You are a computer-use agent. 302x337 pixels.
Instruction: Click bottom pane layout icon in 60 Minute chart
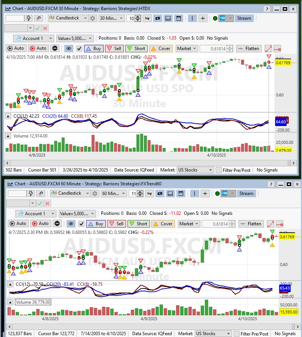(170, 194)
